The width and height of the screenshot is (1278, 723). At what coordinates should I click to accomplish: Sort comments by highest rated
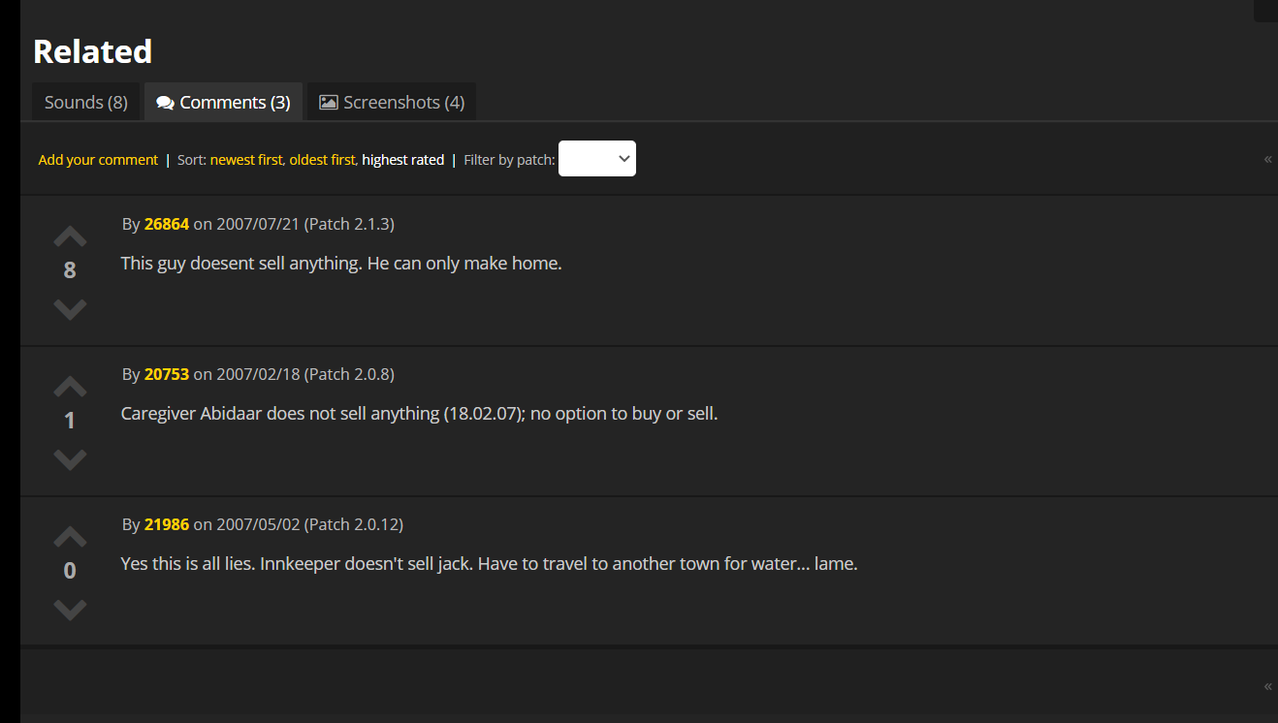(x=402, y=160)
